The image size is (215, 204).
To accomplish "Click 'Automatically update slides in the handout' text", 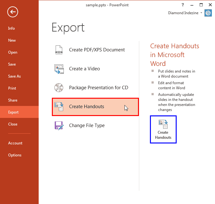I will coord(176,97).
